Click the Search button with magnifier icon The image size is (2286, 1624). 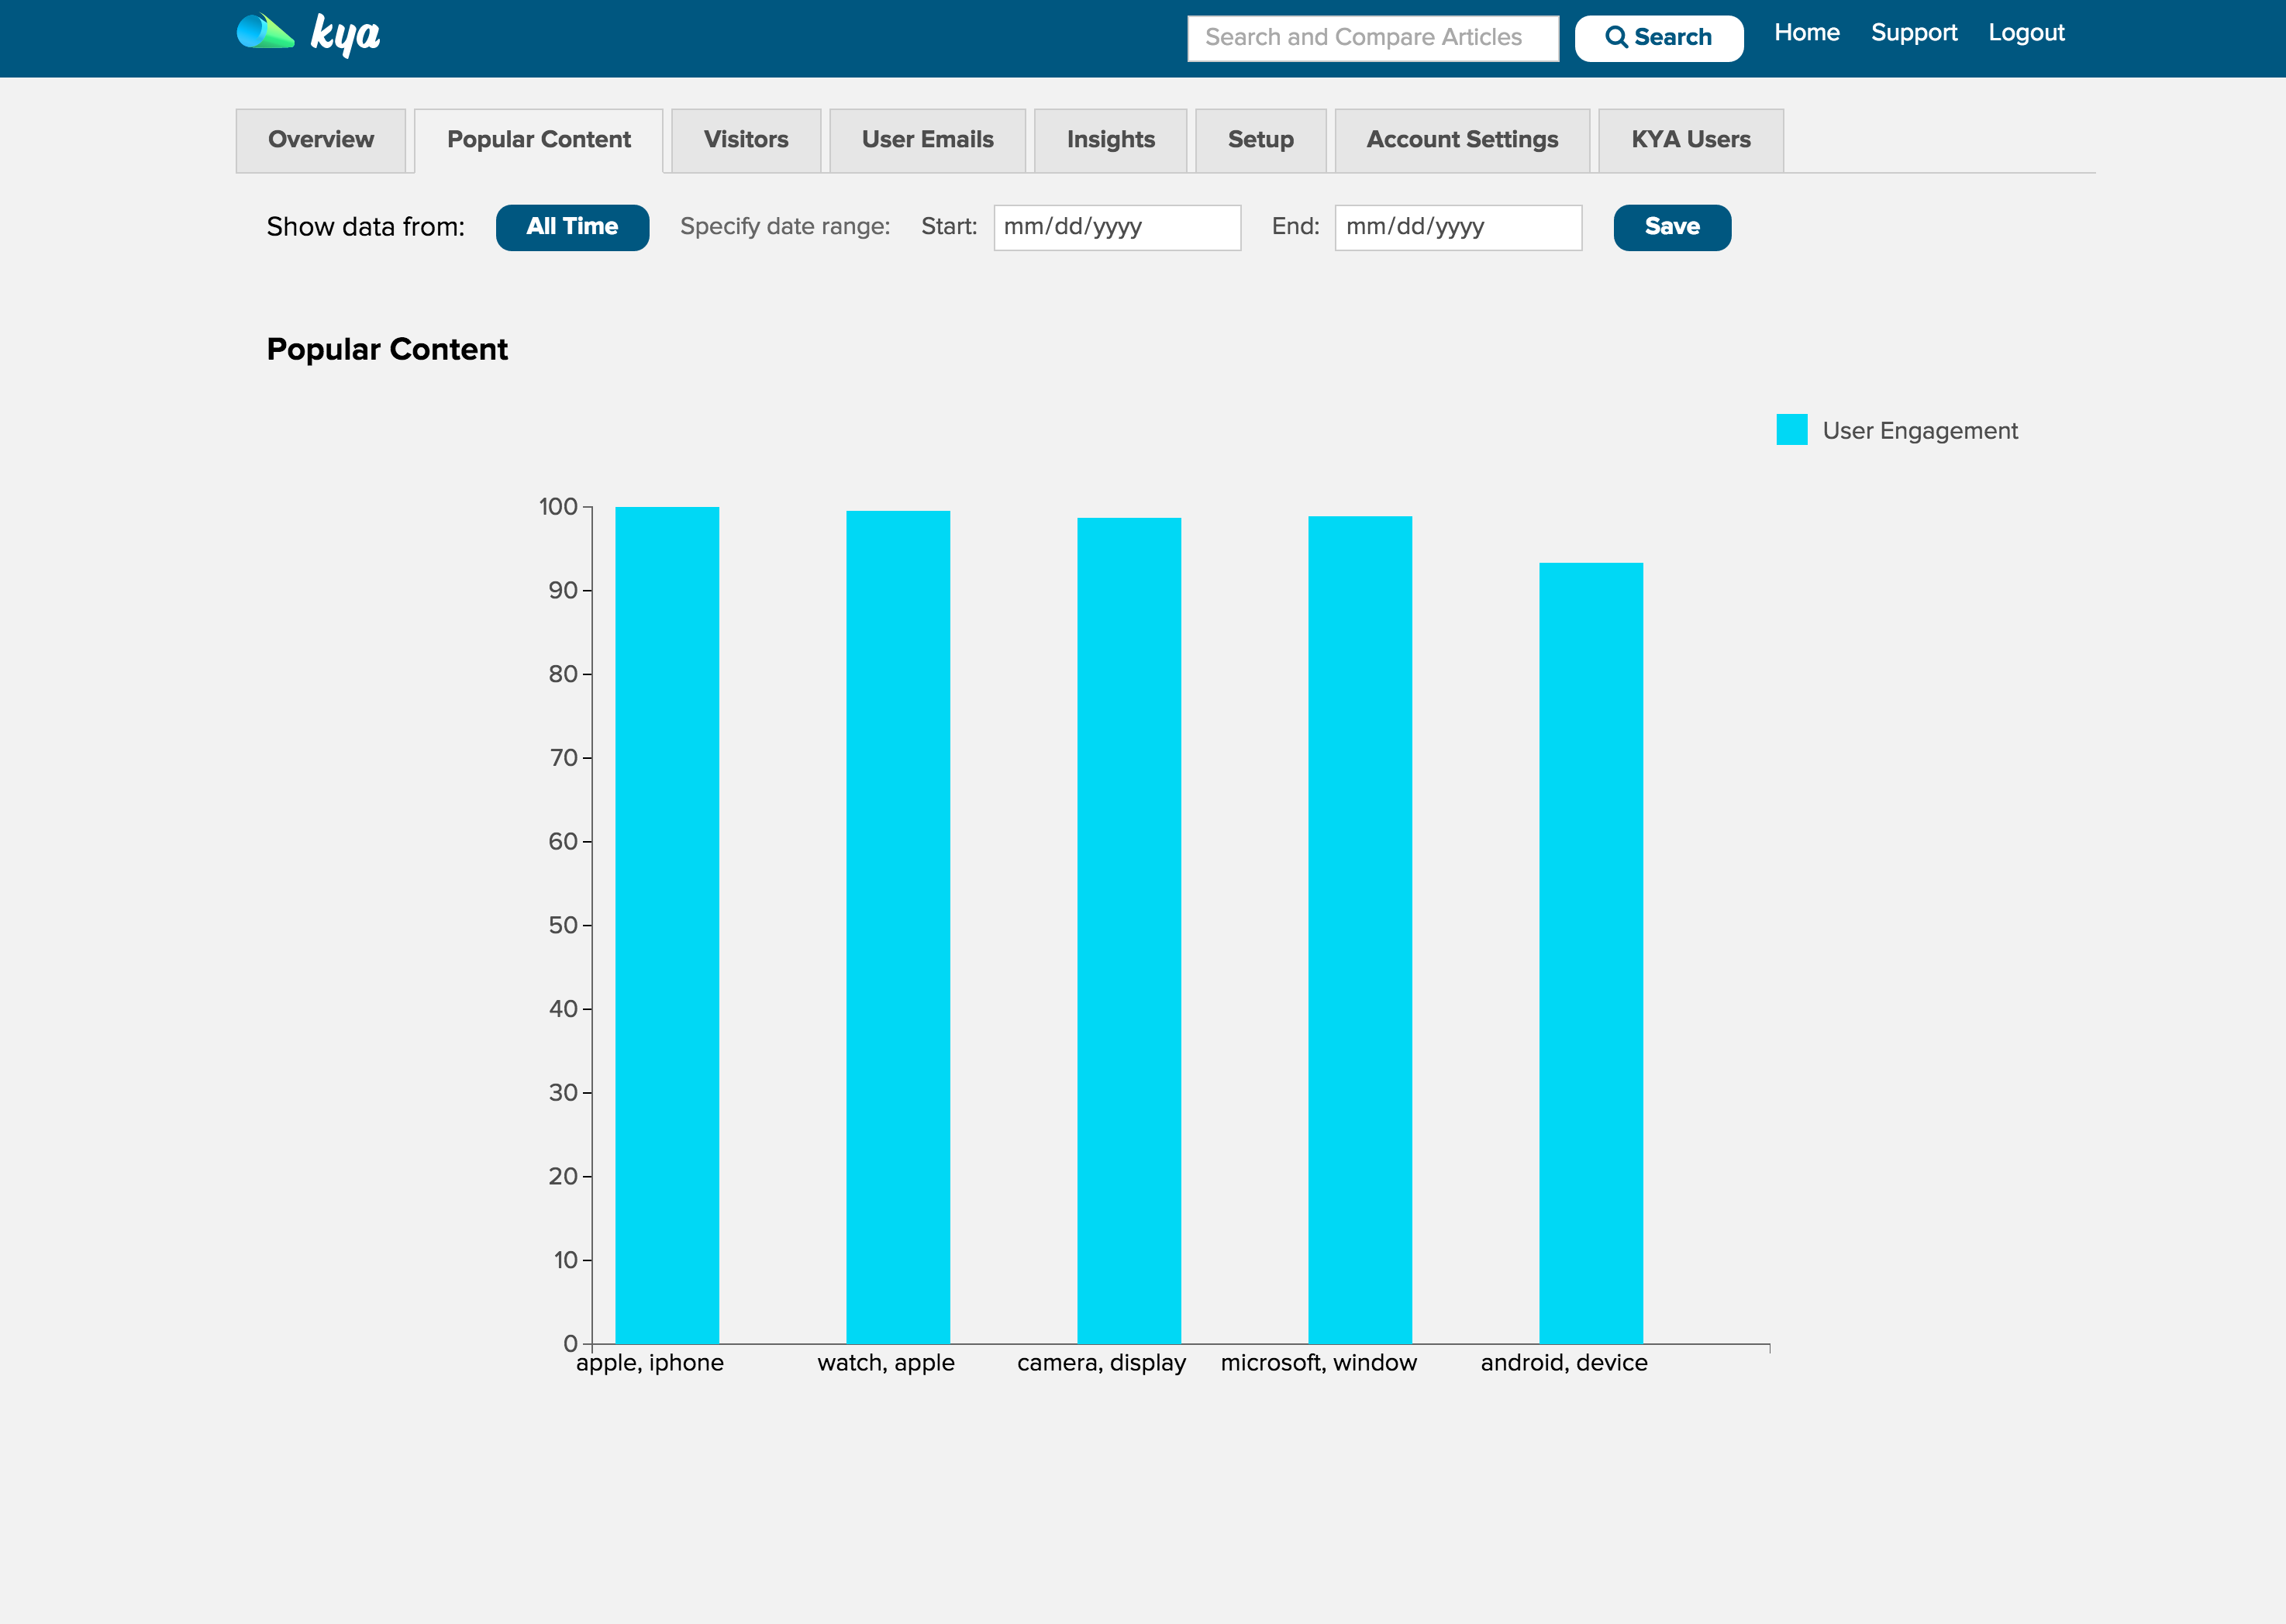tap(1658, 38)
